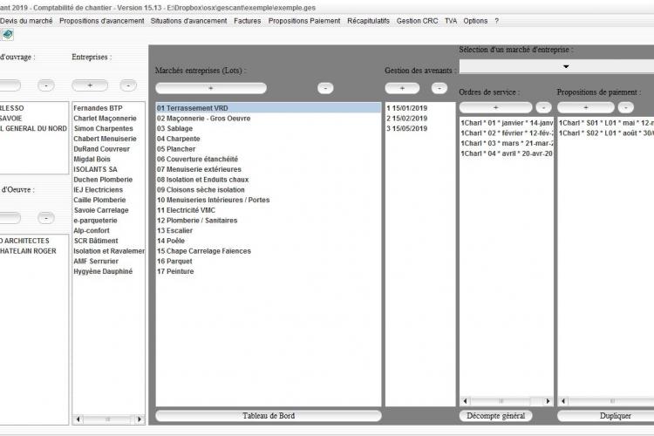Open the Options menu
The height and width of the screenshot is (436, 654).
tap(475, 21)
